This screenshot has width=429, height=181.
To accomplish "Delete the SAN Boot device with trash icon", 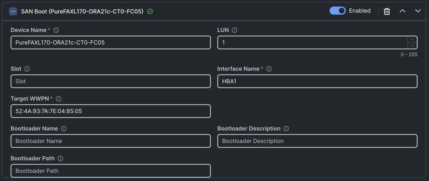I will pos(387,11).
